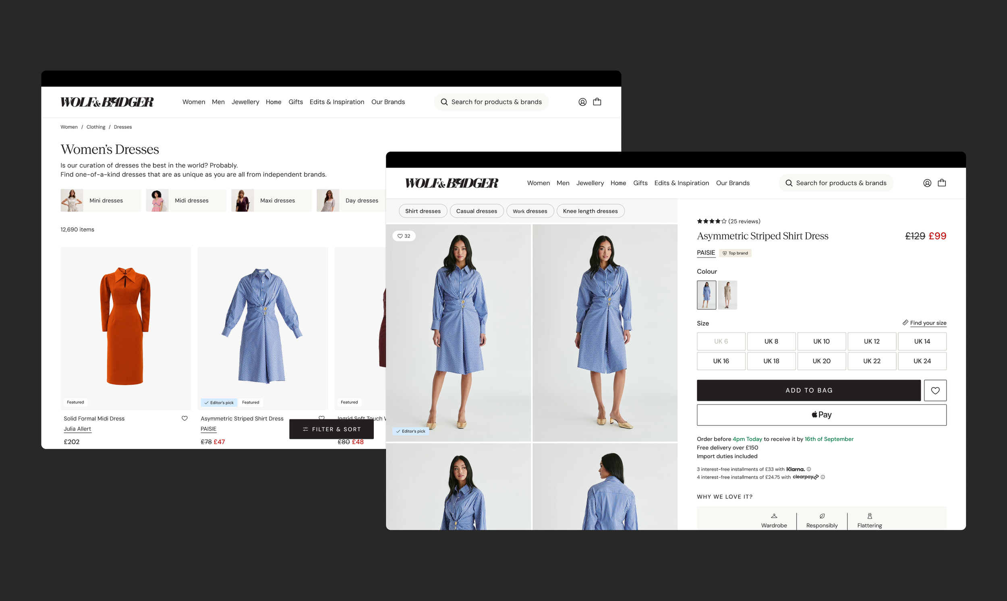Select the beige colour swatch
The height and width of the screenshot is (601, 1007).
(x=727, y=295)
